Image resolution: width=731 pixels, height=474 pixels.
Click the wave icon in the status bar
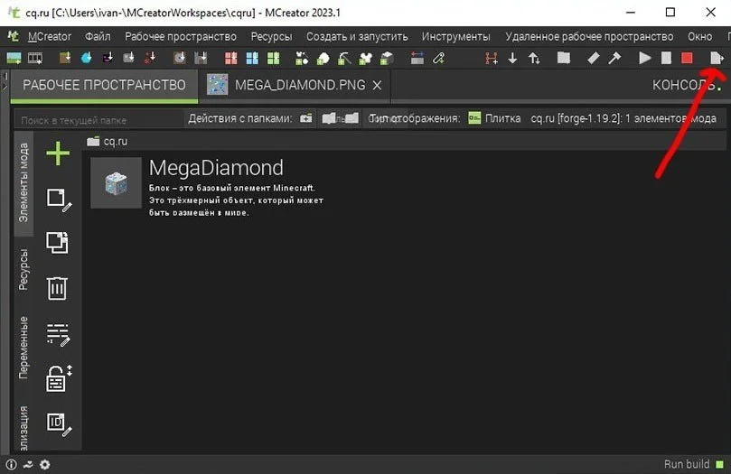[28, 464]
